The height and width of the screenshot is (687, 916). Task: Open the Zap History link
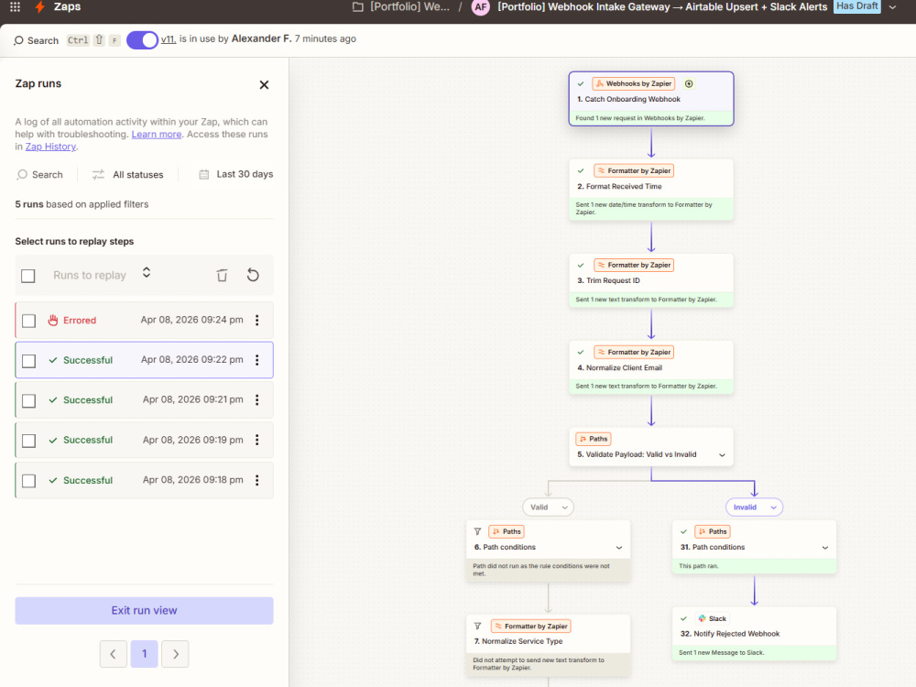50,147
